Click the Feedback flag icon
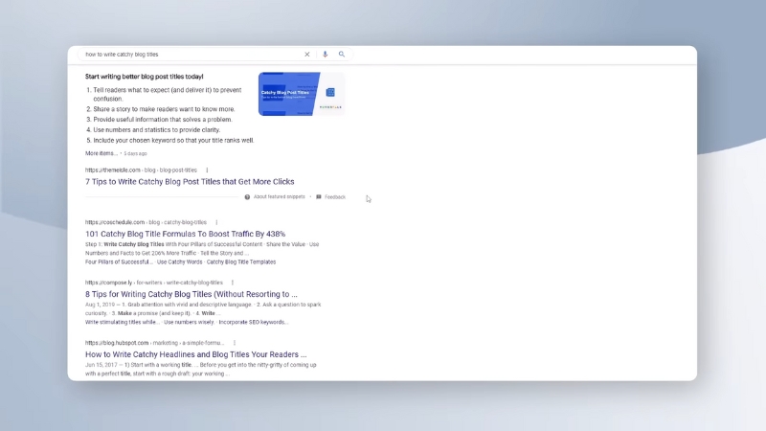Viewport: 766px width, 431px height. coord(319,197)
